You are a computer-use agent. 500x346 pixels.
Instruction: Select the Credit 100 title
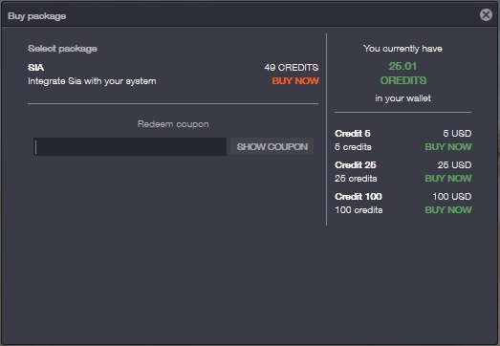pyautogui.click(x=359, y=197)
